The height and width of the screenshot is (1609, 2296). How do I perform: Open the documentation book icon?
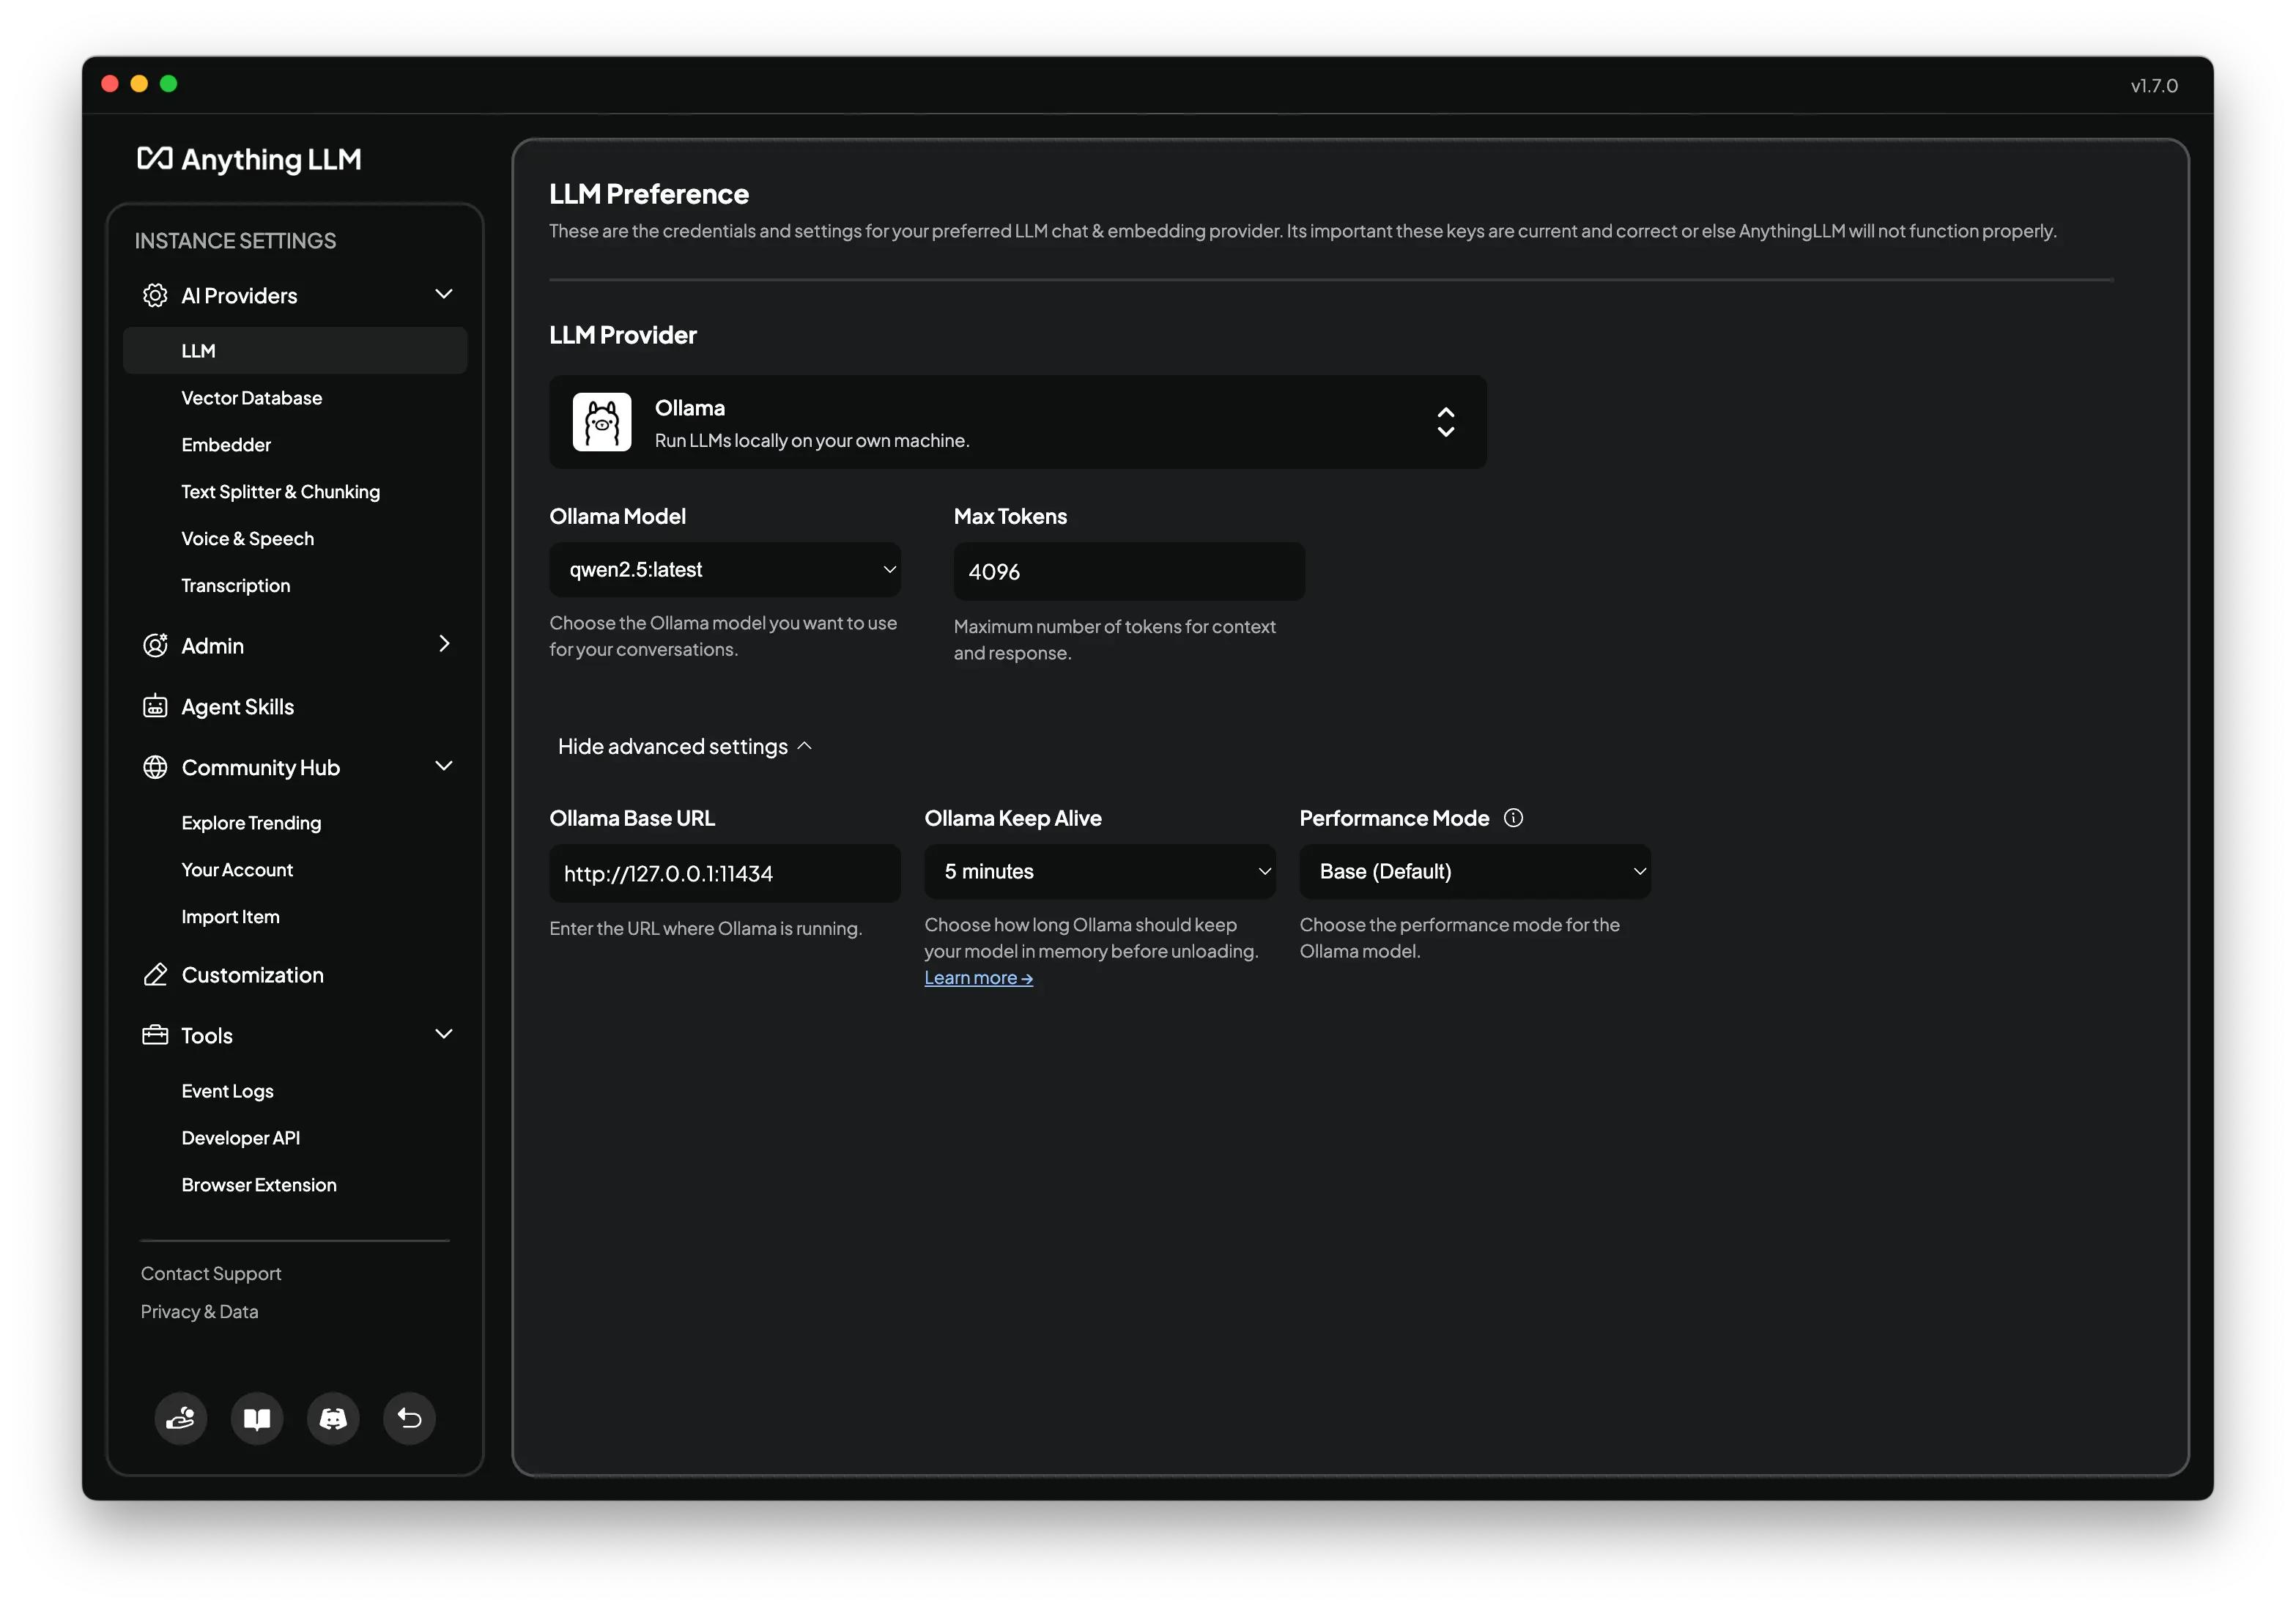point(257,1418)
